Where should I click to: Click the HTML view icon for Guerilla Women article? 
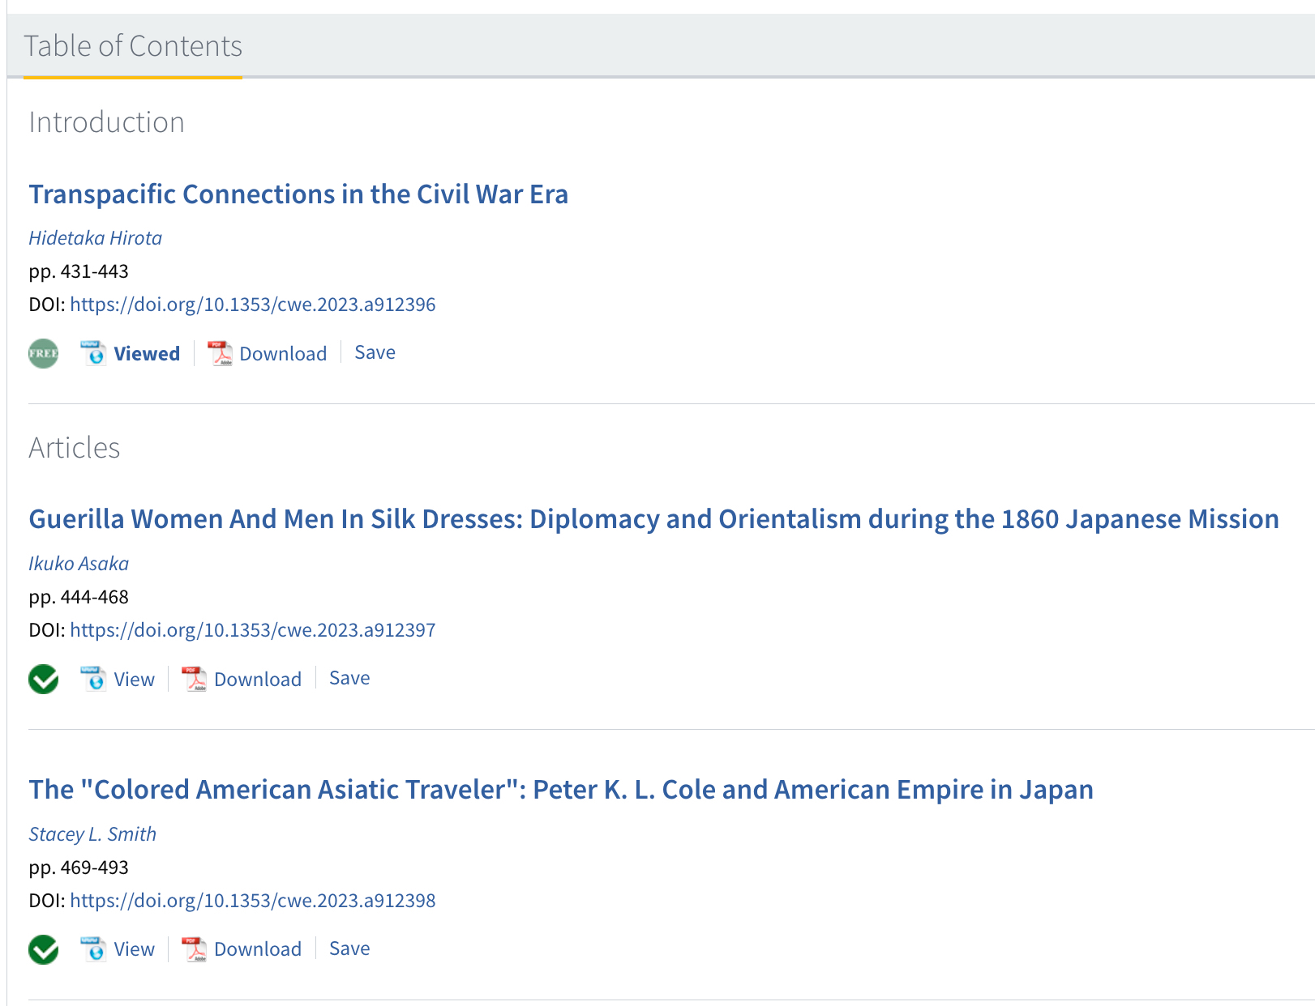click(x=93, y=680)
